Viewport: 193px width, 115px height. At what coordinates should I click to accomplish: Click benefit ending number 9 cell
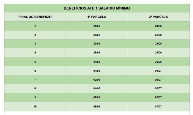(x=35, y=97)
